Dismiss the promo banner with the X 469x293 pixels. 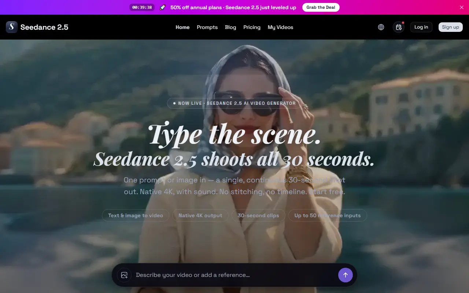(462, 7)
